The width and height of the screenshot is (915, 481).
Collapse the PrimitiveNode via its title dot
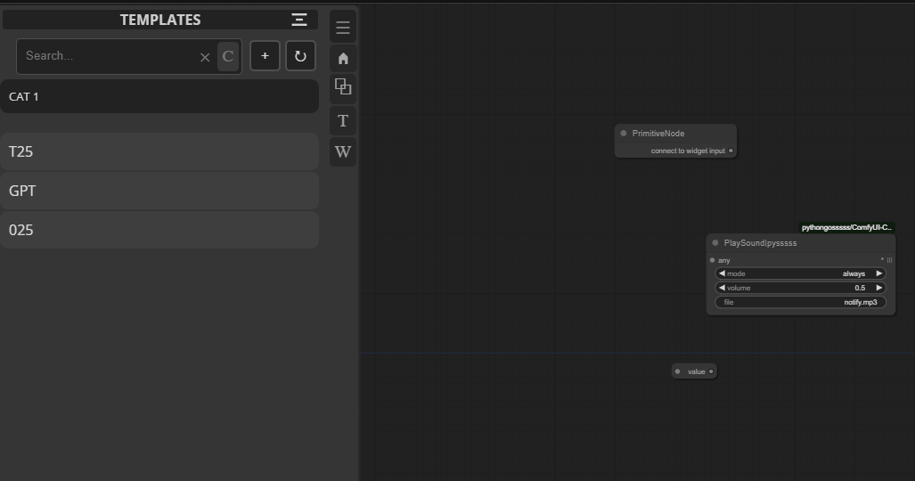624,133
